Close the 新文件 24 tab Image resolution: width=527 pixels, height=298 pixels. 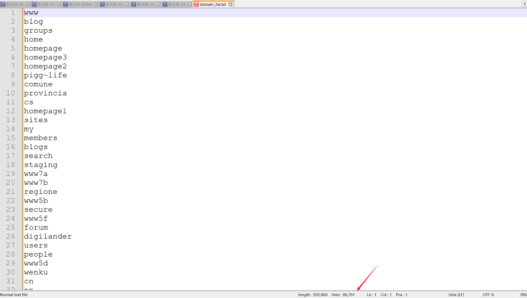[x=189, y=4]
